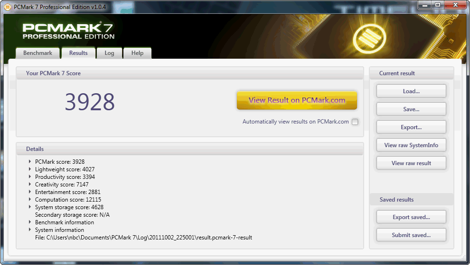Select 'Creativity score: 7147' text

pos(62,185)
